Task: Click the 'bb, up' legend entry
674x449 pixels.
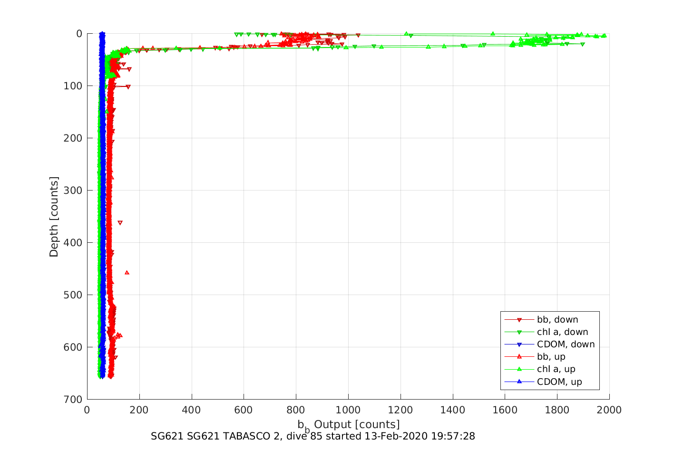Action: (x=535, y=357)
